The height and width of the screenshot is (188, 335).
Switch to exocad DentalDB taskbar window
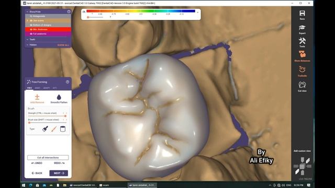[83, 185]
